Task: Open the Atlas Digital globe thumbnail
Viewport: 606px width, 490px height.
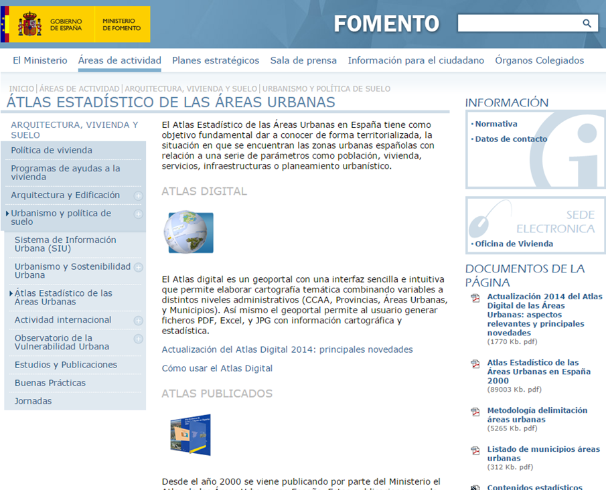Action: point(189,232)
